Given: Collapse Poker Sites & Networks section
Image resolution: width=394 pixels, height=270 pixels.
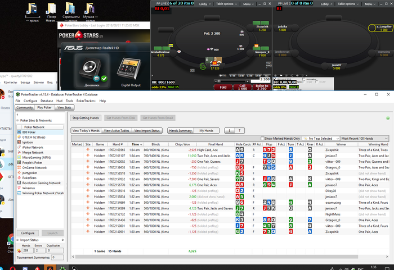Looking at the screenshot, I should pyautogui.click(x=17, y=121).
